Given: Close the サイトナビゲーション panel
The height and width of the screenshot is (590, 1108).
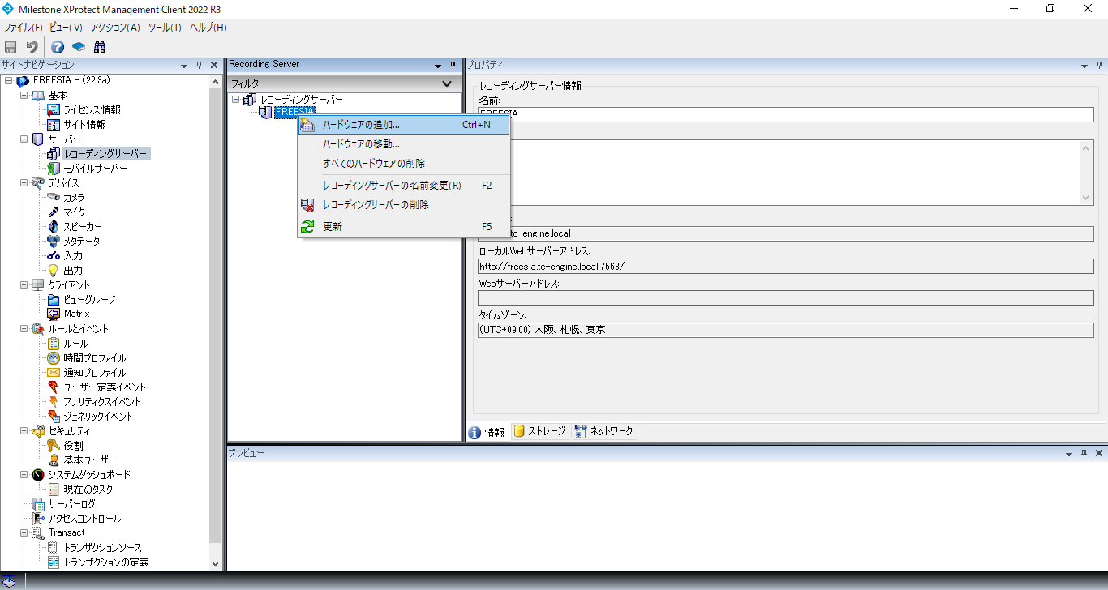Looking at the screenshot, I should (214, 65).
